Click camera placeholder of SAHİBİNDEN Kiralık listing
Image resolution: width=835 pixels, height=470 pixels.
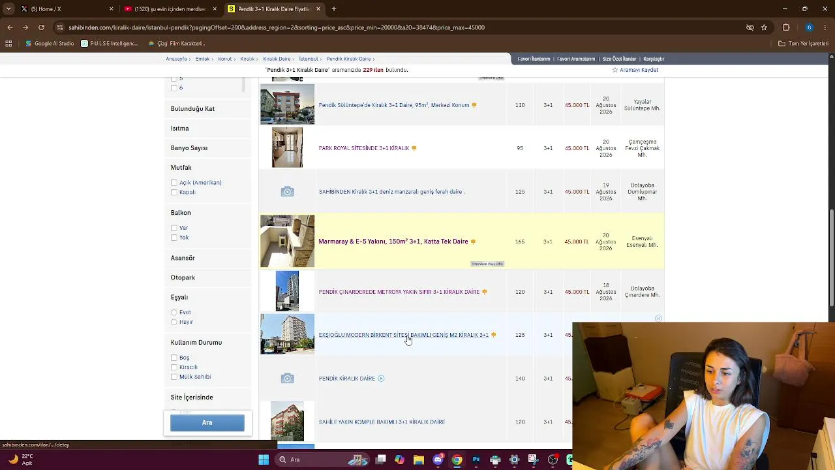pyautogui.click(x=287, y=191)
